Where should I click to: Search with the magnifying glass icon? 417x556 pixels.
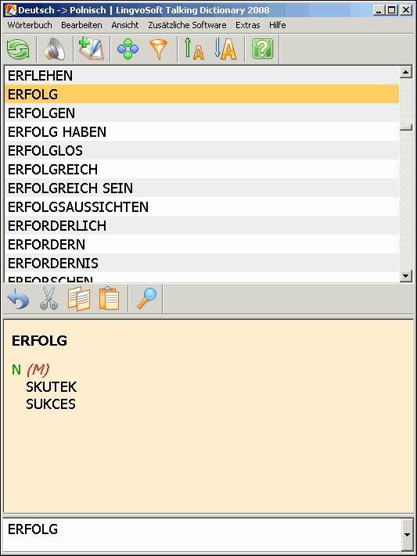click(146, 299)
